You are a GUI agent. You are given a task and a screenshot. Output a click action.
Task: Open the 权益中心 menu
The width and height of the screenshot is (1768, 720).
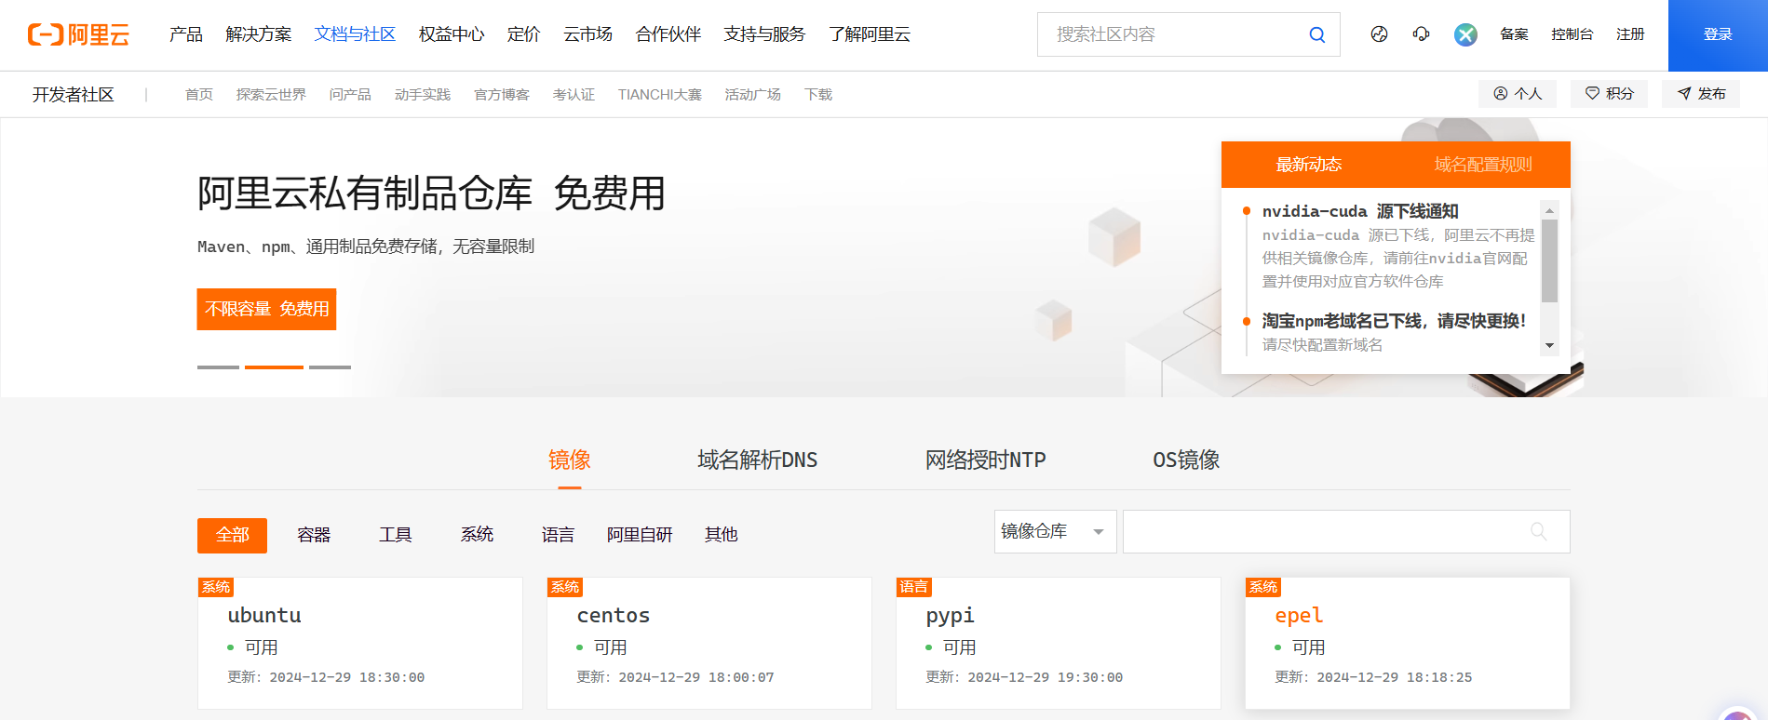[452, 34]
